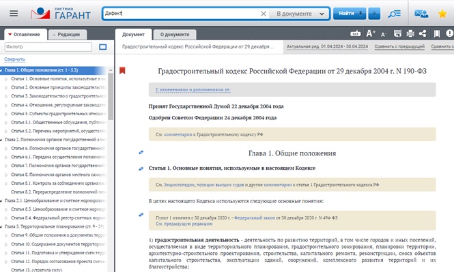Open the mail envelope icon
Screen dimensions: 454x272
click(x=421, y=14)
